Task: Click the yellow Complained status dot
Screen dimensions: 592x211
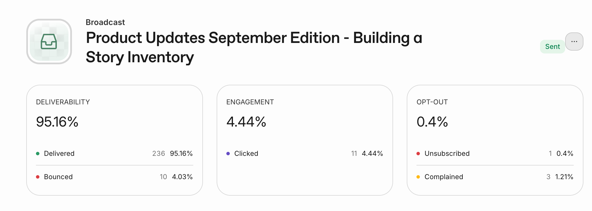Action: [x=418, y=177]
